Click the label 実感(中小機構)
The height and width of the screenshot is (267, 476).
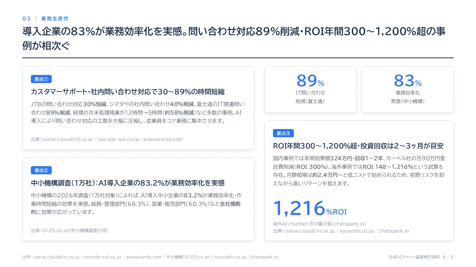(x=408, y=101)
